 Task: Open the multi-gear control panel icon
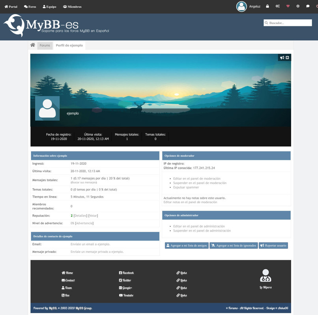pyautogui.click(x=278, y=6)
